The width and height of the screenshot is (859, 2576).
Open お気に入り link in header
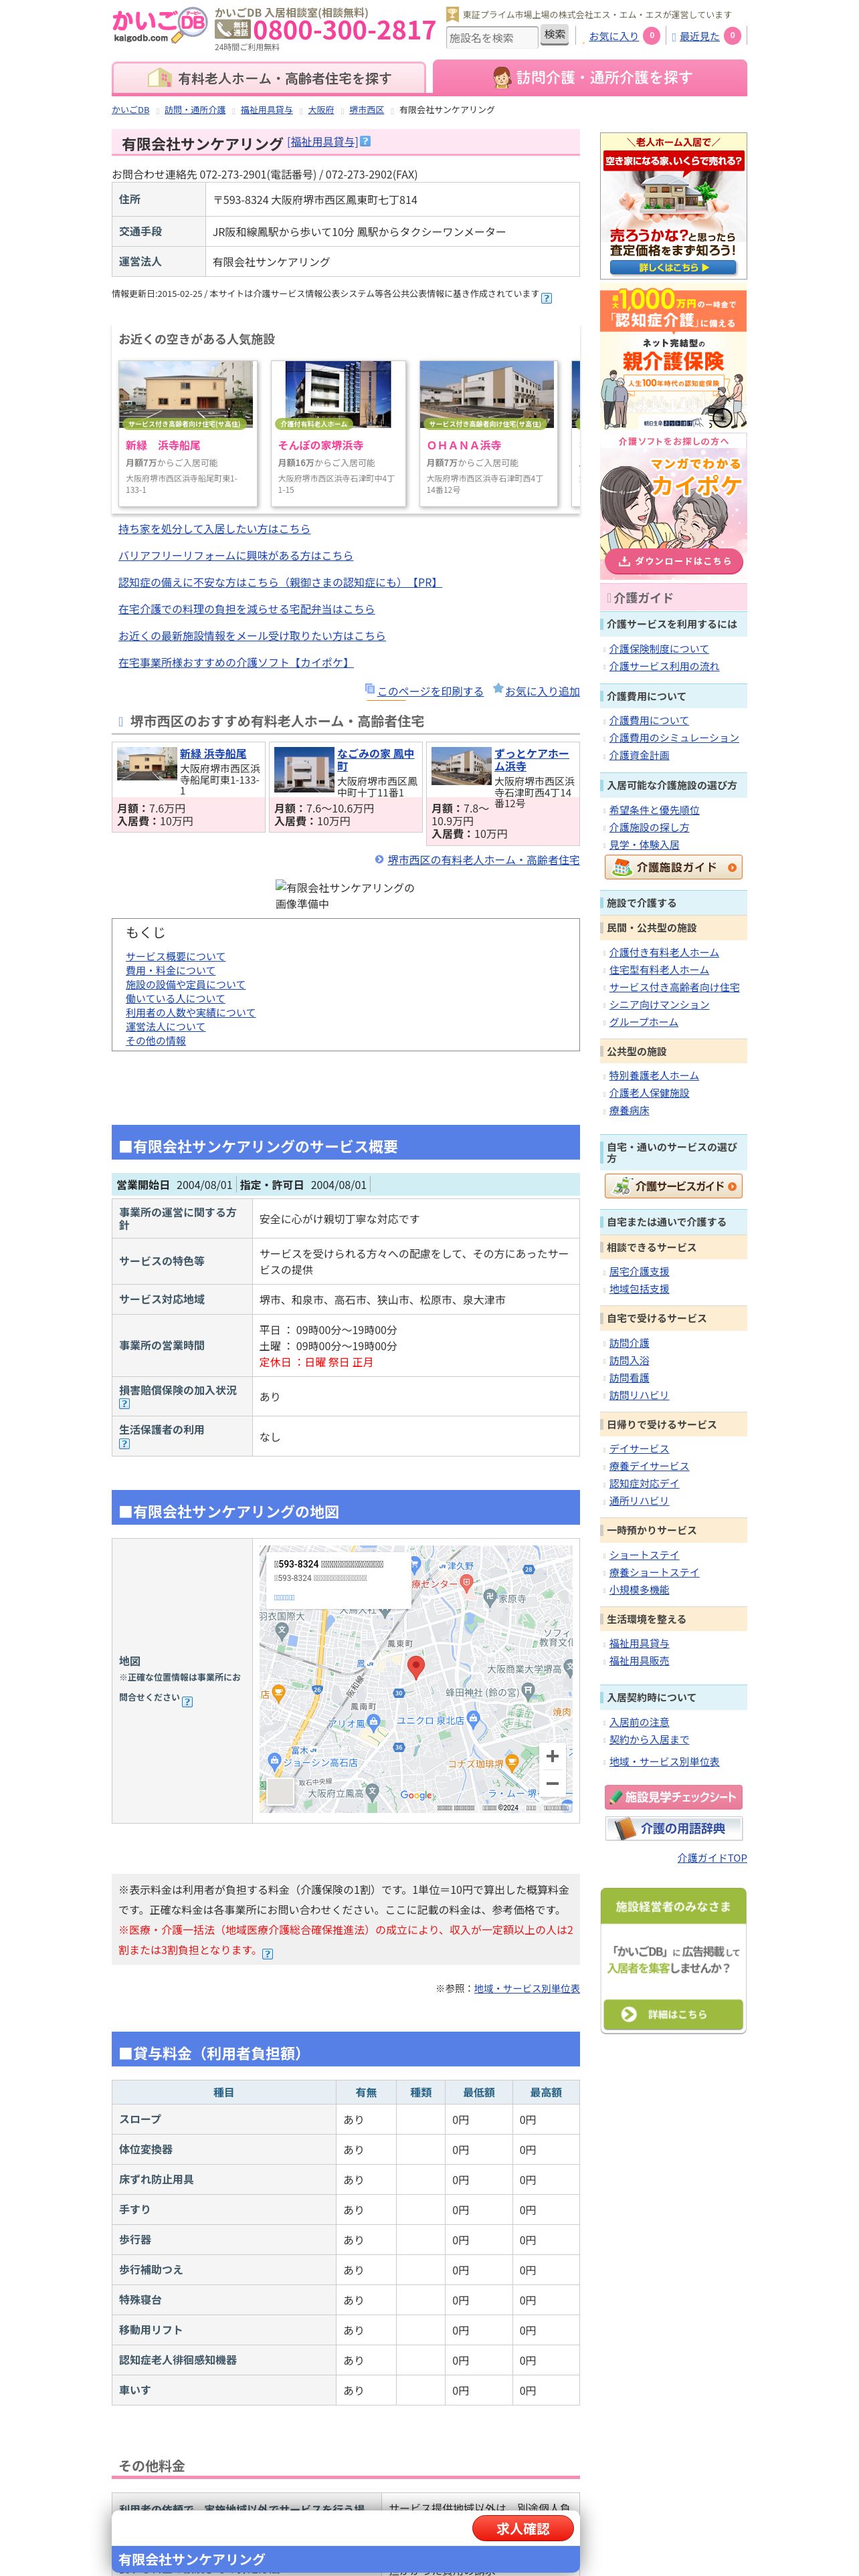point(613,36)
